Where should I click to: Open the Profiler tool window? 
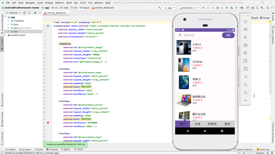click(10, 149)
